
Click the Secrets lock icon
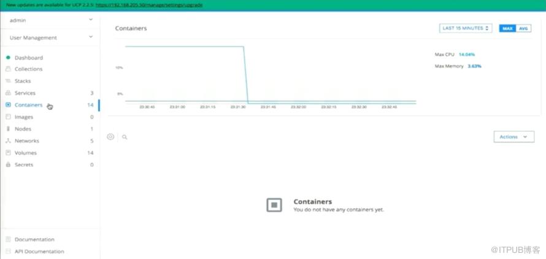[8, 164]
